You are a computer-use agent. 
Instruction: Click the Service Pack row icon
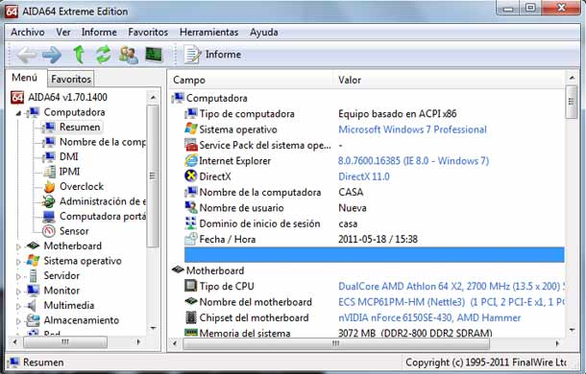191,145
